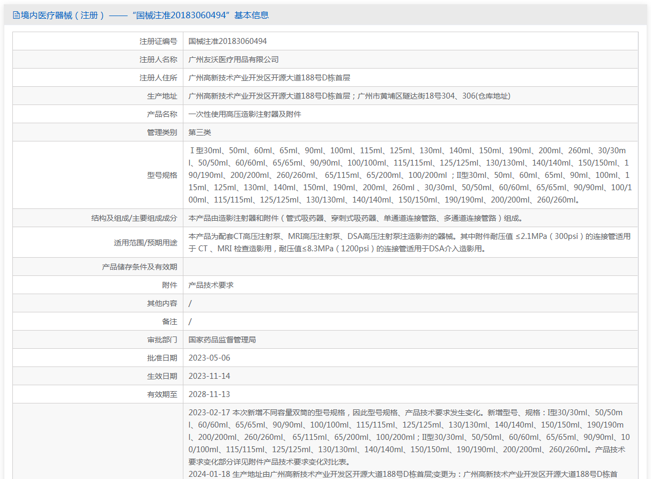Click the 注册证编号 row label

tap(158, 41)
